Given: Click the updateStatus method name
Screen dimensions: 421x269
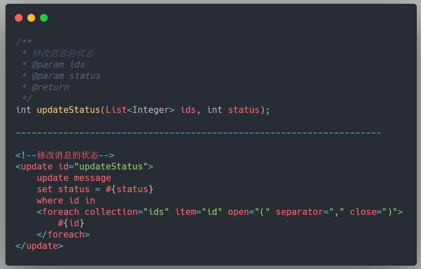Looking at the screenshot, I should point(68,110).
